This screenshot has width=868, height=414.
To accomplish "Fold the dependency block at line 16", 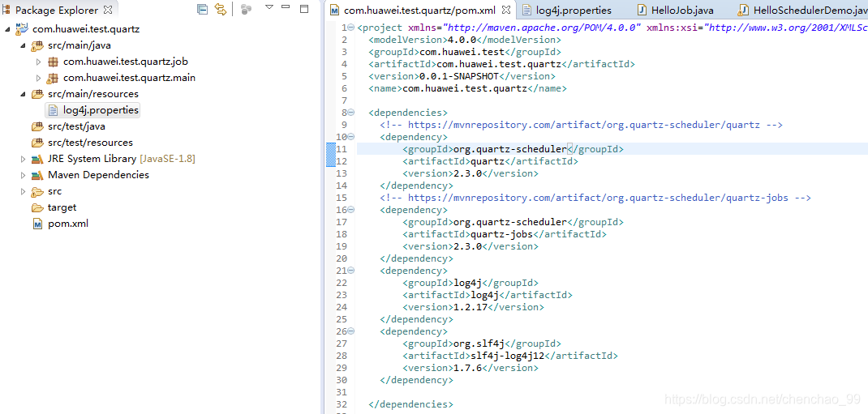I will (x=351, y=210).
